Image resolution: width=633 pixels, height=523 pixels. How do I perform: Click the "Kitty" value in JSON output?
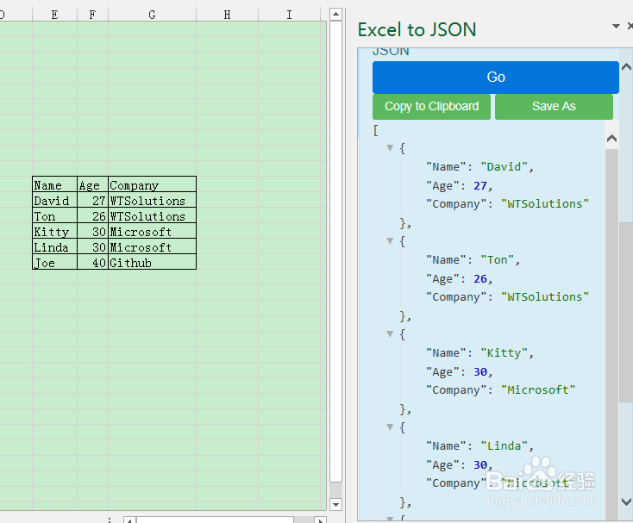coord(504,353)
